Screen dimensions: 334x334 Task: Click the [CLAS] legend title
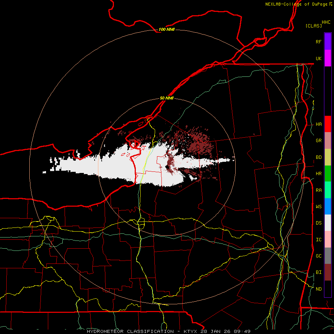coord(314,26)
